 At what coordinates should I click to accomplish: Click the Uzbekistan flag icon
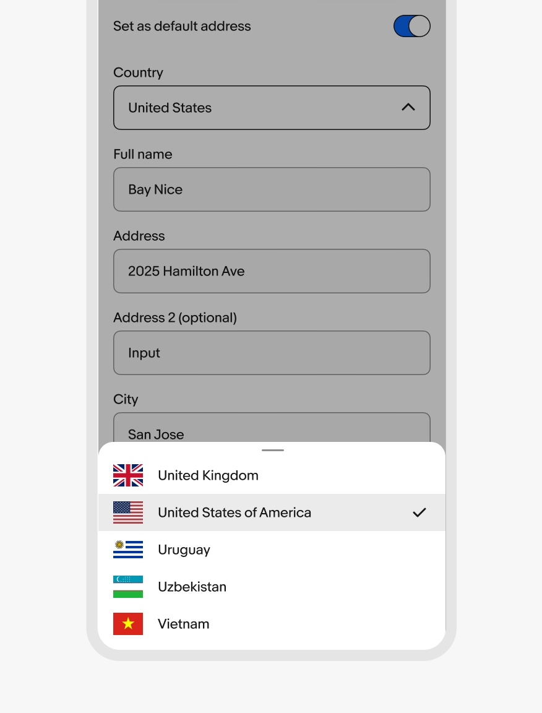pyautogui.click(x=128, y=587)
